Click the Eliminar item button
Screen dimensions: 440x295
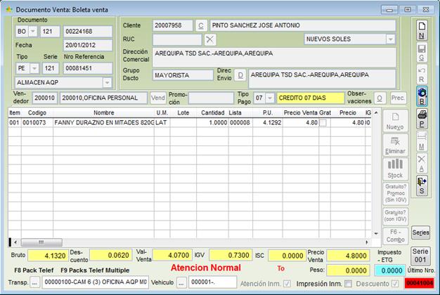click(395, 145)
